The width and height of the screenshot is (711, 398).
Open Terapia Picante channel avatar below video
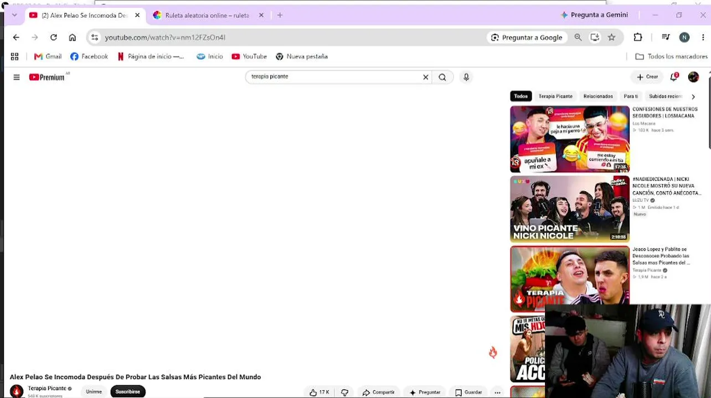tap(17, 391)
